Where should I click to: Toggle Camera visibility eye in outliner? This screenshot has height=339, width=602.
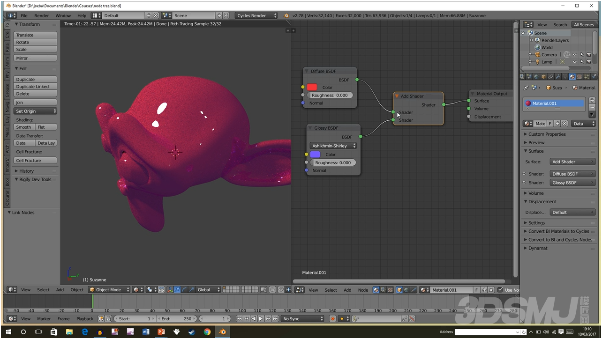[574, 54]
